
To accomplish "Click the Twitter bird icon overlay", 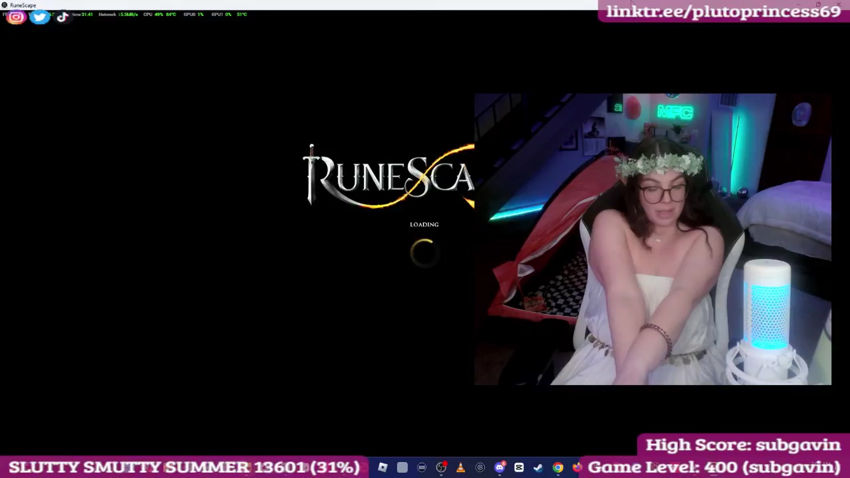I will 39,17.
